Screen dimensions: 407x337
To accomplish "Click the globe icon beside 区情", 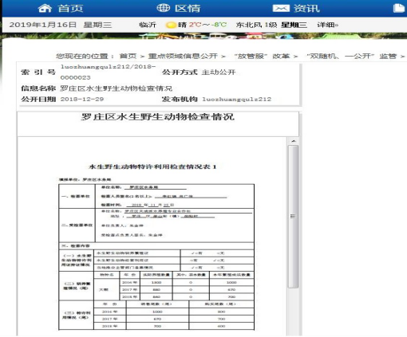I will [163, 8].
